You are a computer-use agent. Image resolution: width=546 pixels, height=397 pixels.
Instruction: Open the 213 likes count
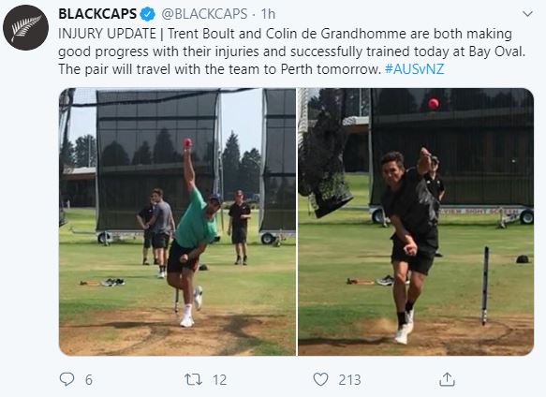tap(349, 380)
